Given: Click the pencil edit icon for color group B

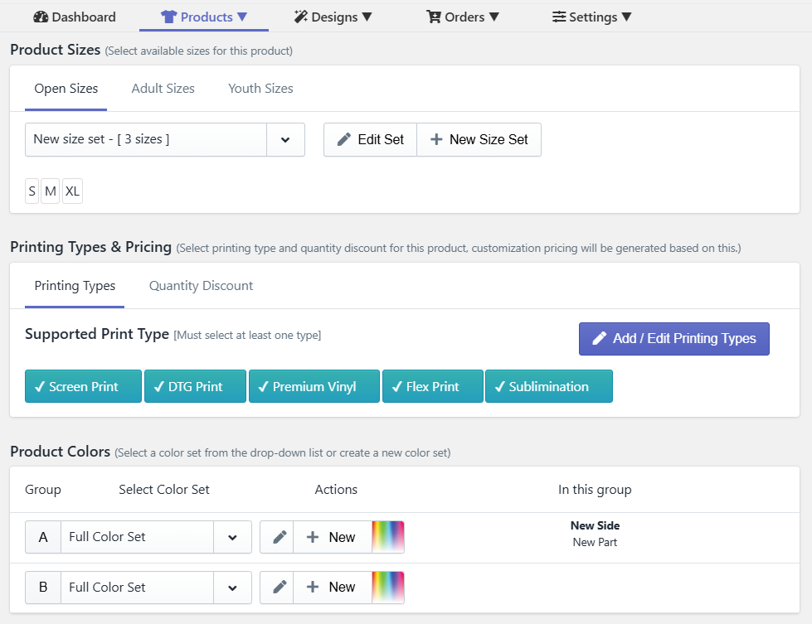Looking at the screenshot, I should (x=277, y=588).
